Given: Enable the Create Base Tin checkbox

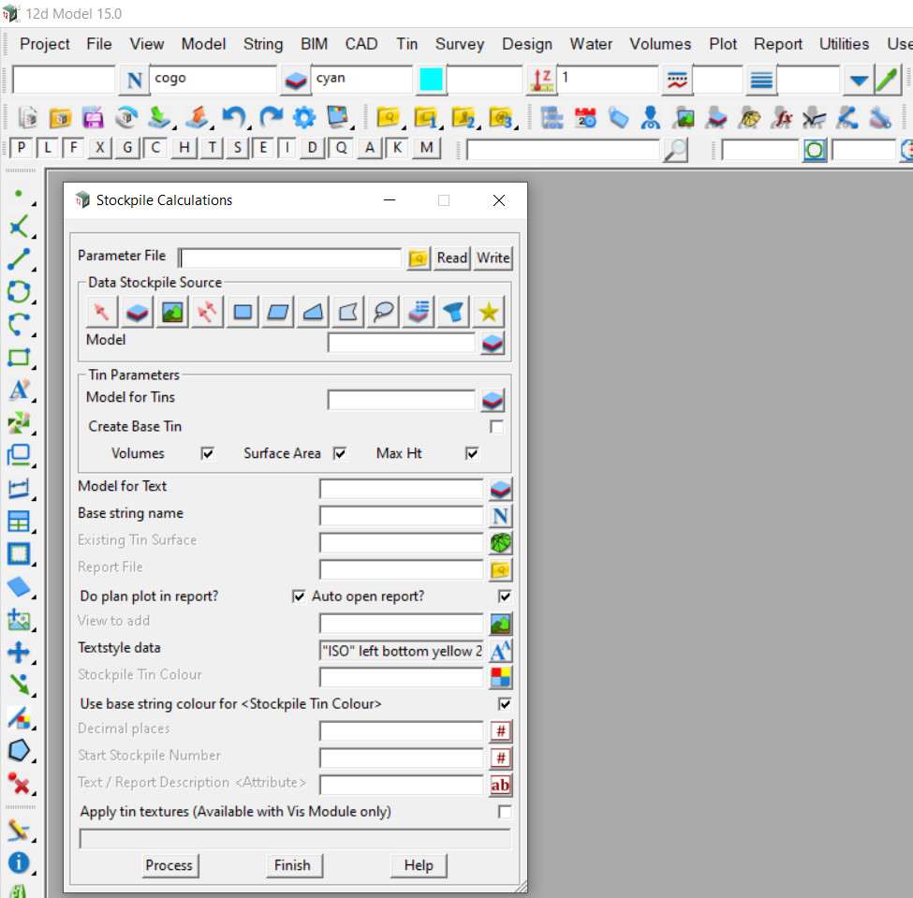Looking at the screenshot, I should 497,427.
